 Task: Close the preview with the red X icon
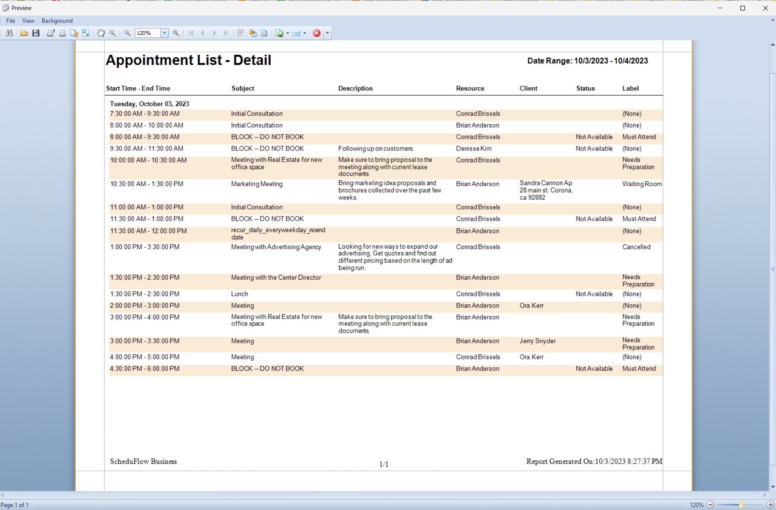[x=317, y=33]
